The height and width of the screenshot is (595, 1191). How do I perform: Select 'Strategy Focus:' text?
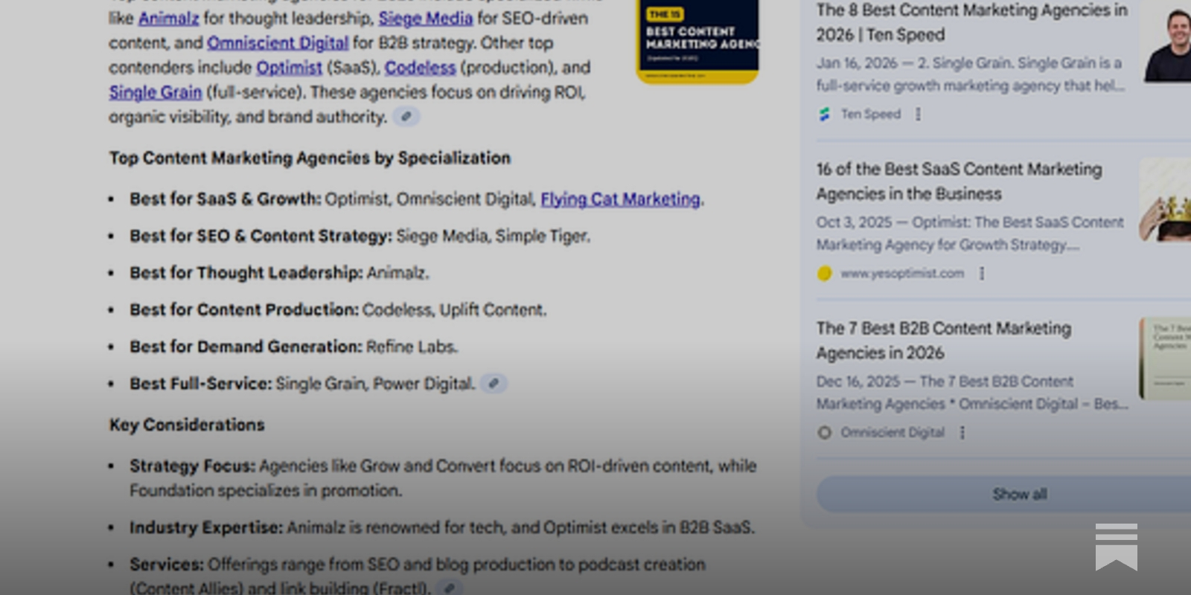coord(192,466)
